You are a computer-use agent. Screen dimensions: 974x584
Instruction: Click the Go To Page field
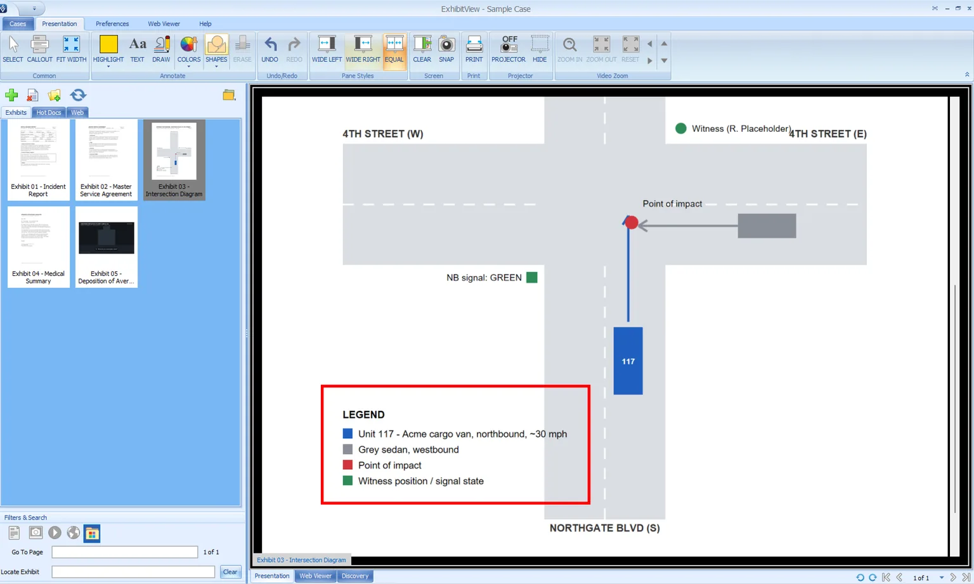(x=125, y=552)
